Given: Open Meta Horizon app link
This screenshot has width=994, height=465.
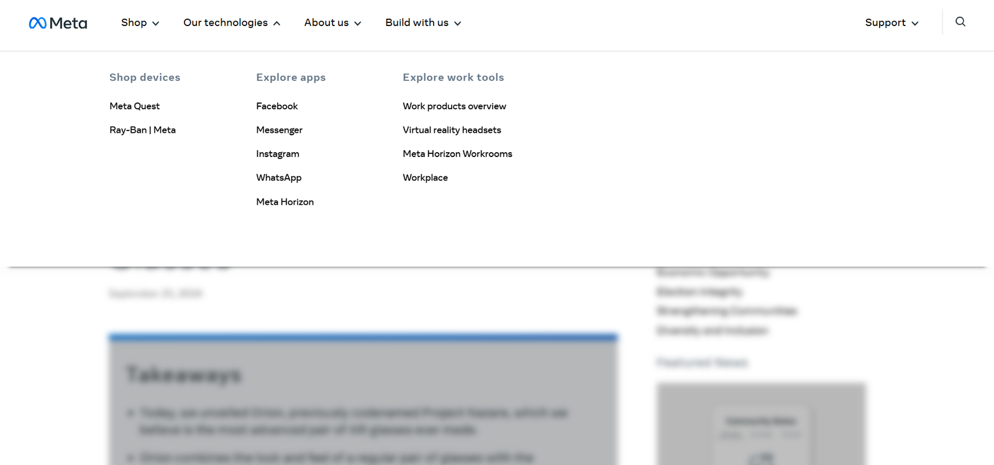Looking at the screenshot, I should click(x=285, y=202).
